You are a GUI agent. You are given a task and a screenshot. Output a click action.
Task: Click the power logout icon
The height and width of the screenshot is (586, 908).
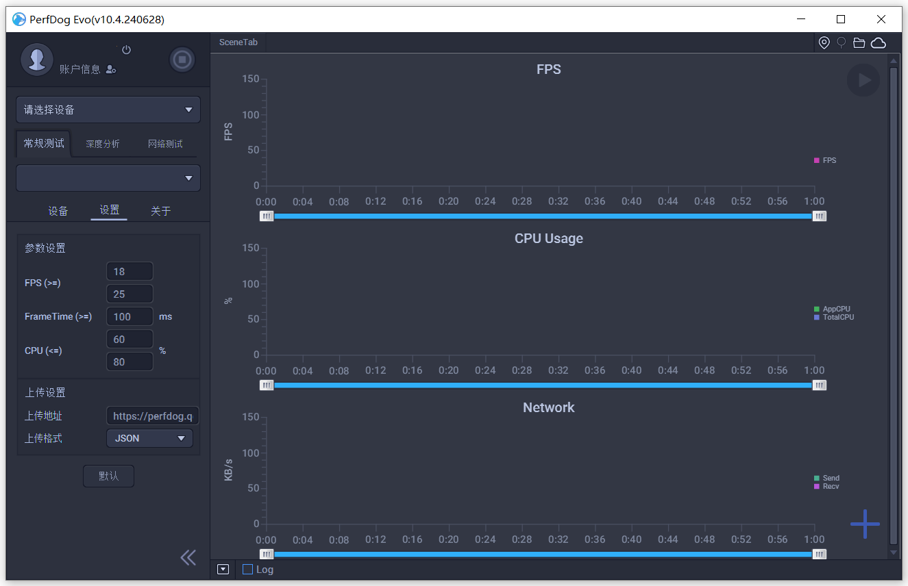pos(126,50)
